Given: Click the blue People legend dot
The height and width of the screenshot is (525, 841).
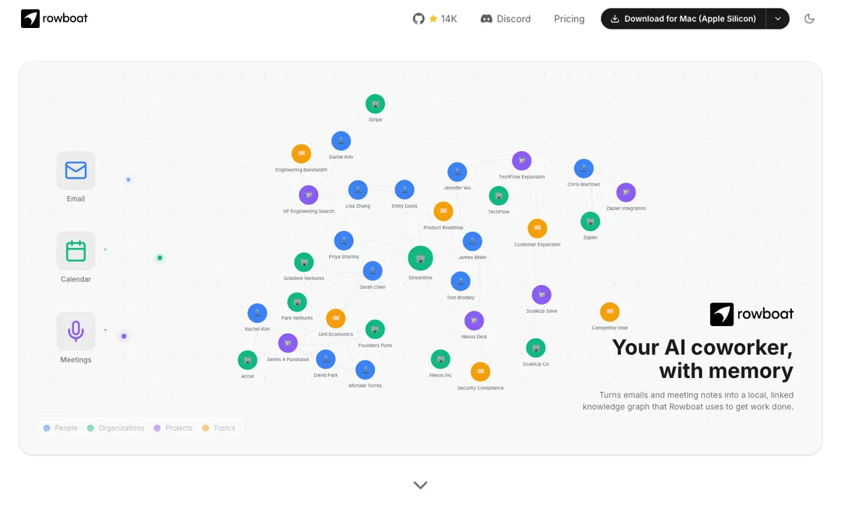Looking at the screenshot, I should 47,428.
